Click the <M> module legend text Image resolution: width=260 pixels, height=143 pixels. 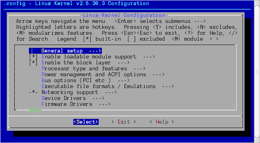pyautogui.click(x=187, y=39)
